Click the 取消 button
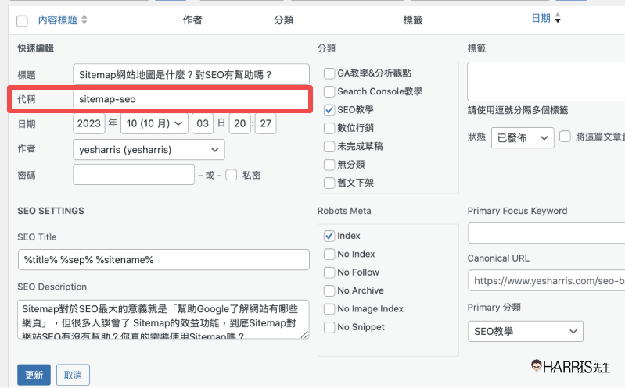 (73, 375)
